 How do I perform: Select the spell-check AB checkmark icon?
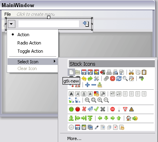click(141, 79)
